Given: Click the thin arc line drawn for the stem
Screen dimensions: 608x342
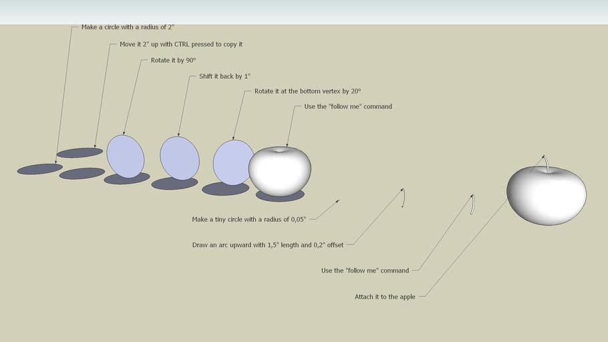Looking at the screenshot, I should click(x=404, y=198).
